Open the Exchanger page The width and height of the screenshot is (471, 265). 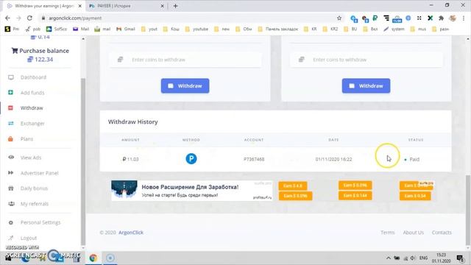coord(32,124)
